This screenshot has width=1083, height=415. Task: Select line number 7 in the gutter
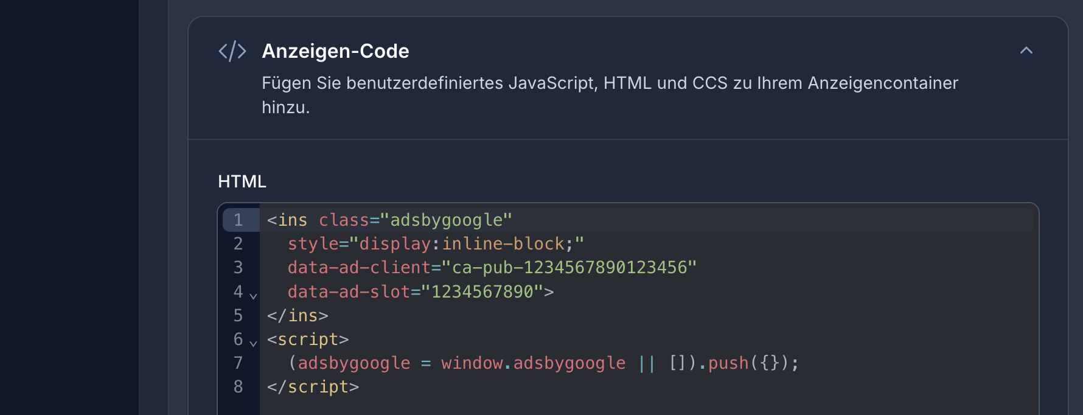pos(238,363)
